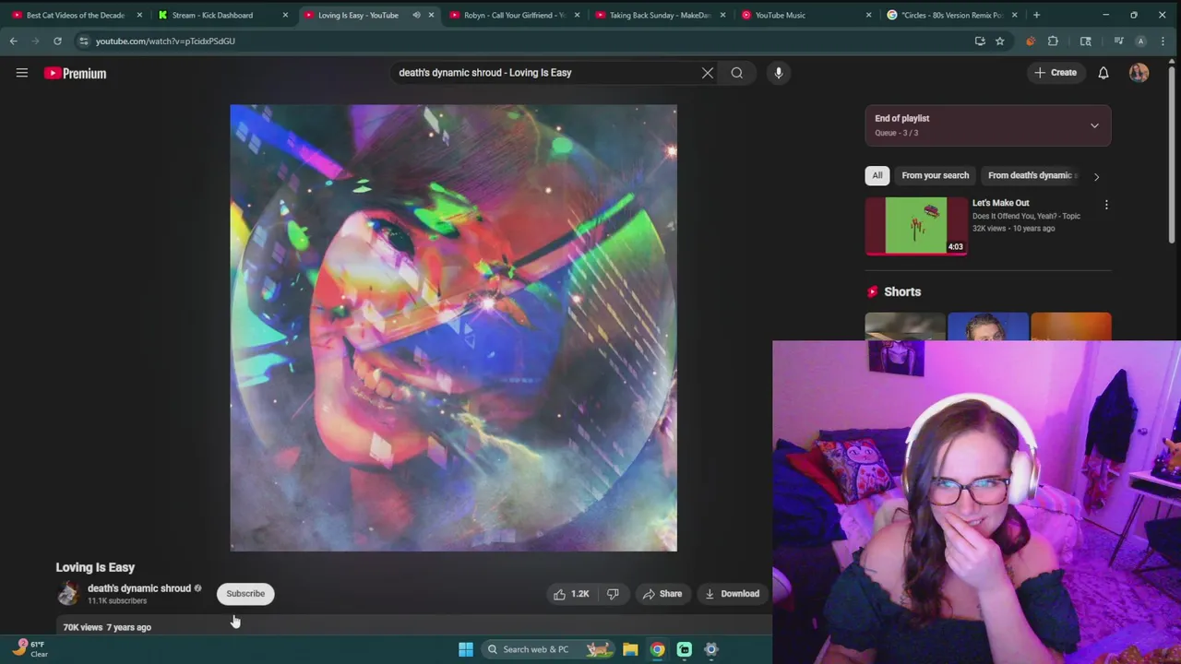Share the video
Viewport: 1181px width, 664px height.
662,594
